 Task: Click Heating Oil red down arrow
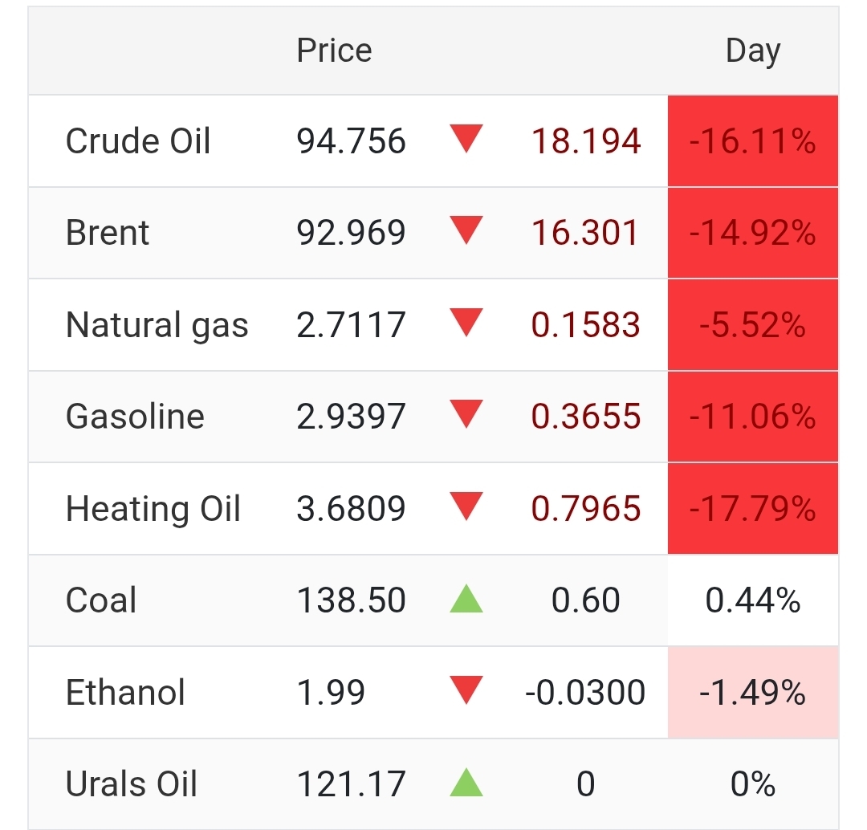(x=466, y=507)
